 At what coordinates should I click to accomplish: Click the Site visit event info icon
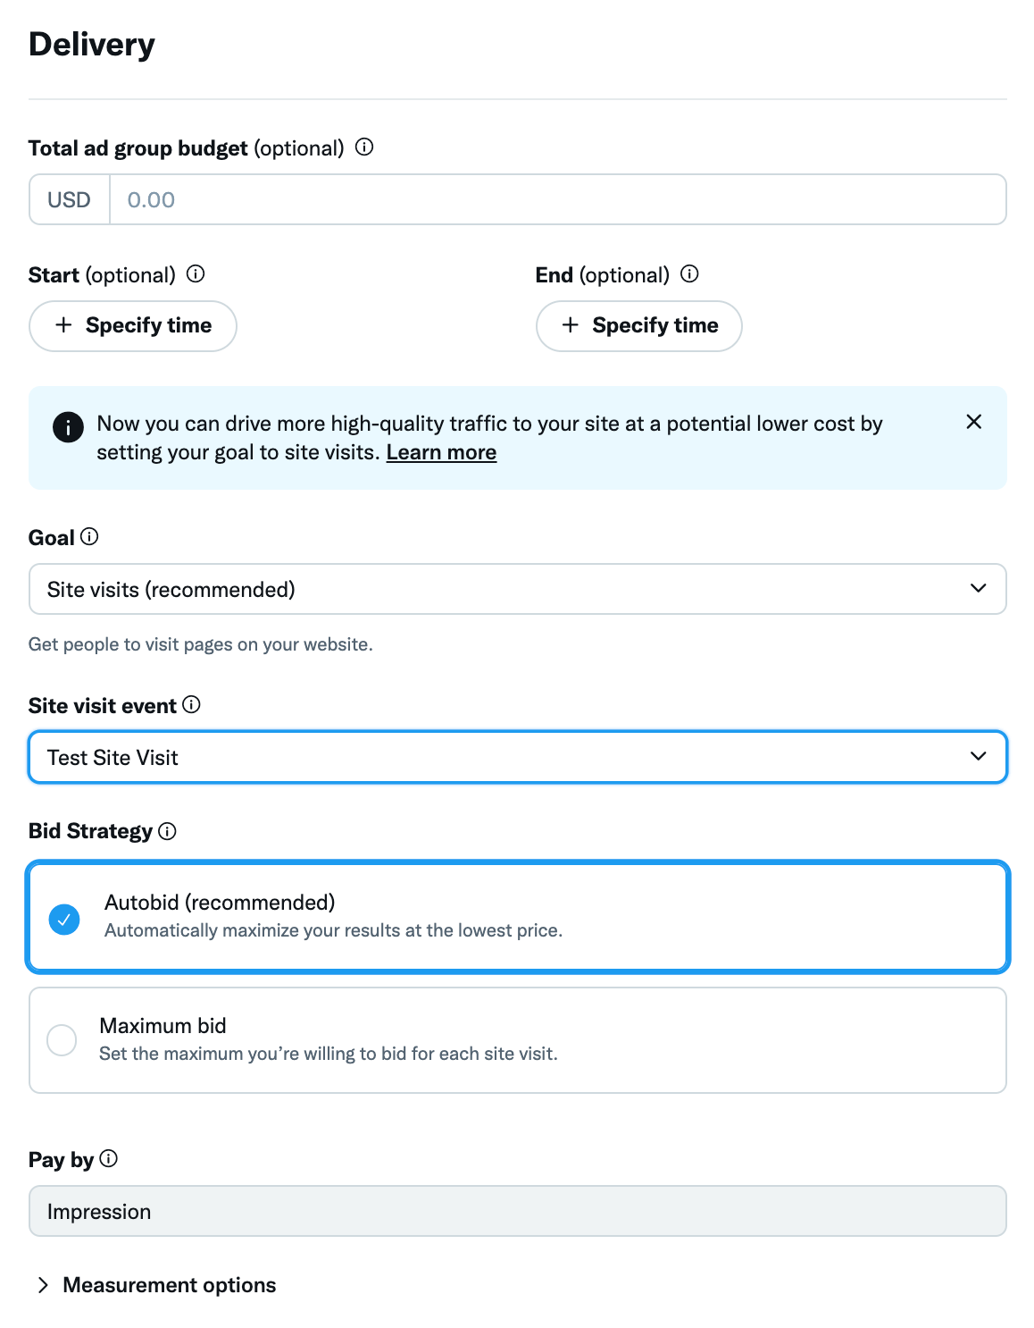192,705
